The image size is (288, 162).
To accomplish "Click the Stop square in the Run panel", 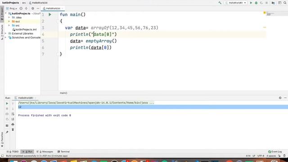I will point(7,108).
